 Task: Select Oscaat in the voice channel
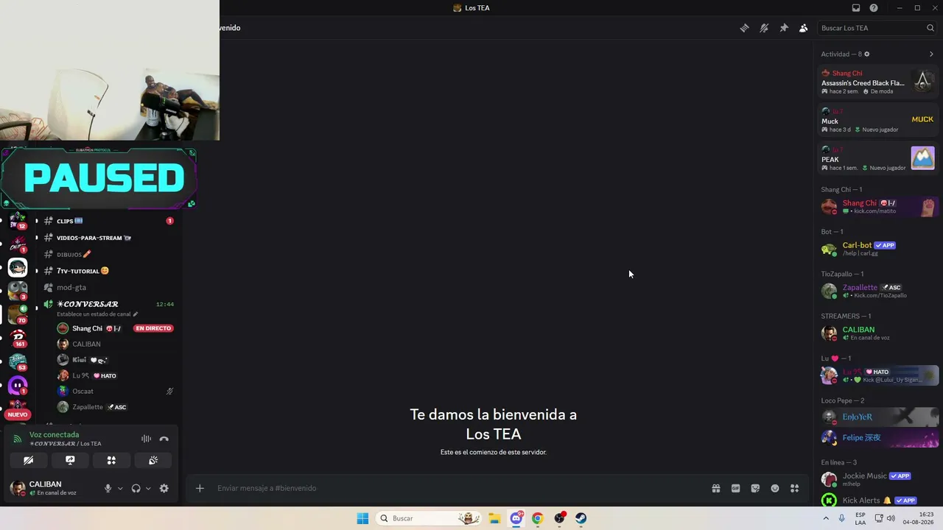(x=114, y=392)
